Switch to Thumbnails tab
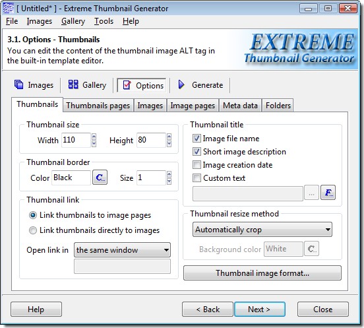Image resolution: width=364 pixels, height=328 pixels. tap(37, 104)
